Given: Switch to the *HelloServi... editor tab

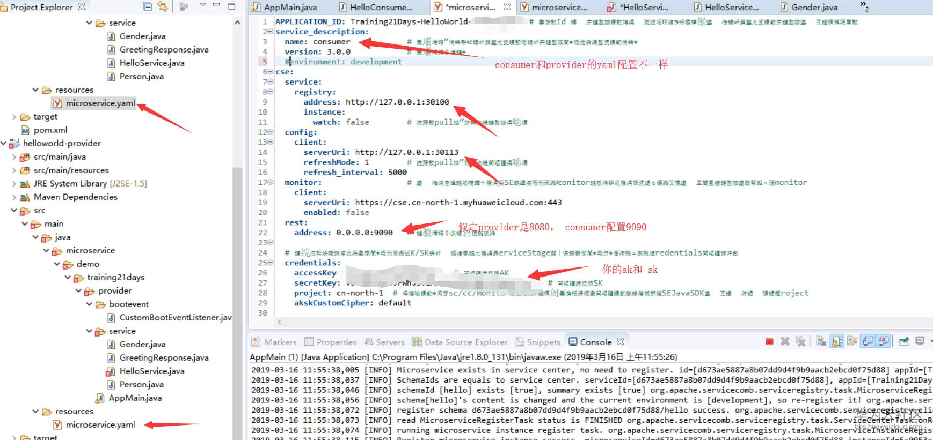Looking at the screenshot, I should [x=638, y=7].
